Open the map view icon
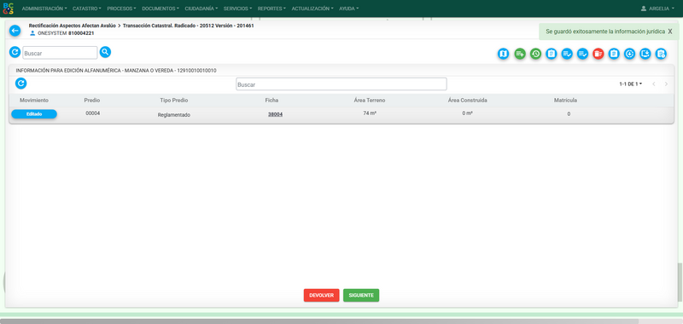Image resolution: width=683 pixels, height=324 pixels. coord(503,54)
